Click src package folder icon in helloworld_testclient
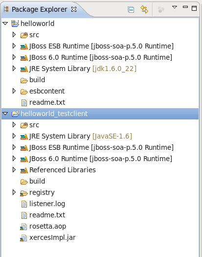The image size is (202, 257). 24,125
